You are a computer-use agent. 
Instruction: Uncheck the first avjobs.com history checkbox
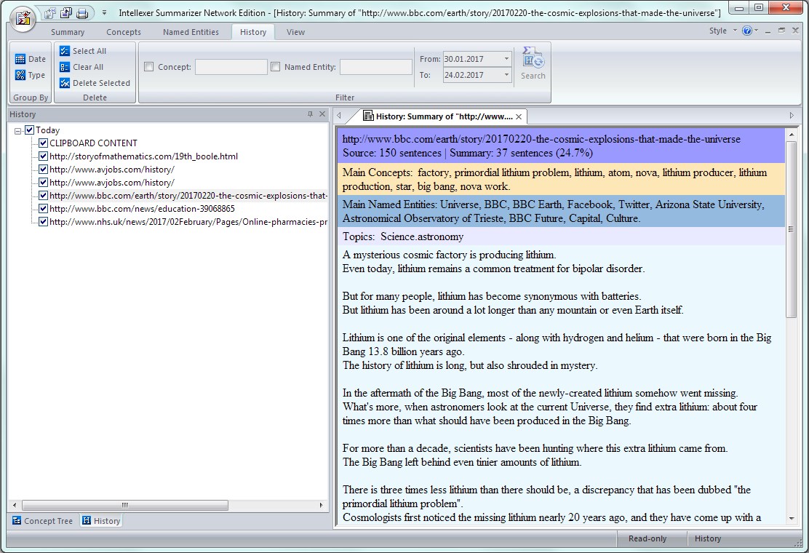pyautogui.click(x=44, y=170)
